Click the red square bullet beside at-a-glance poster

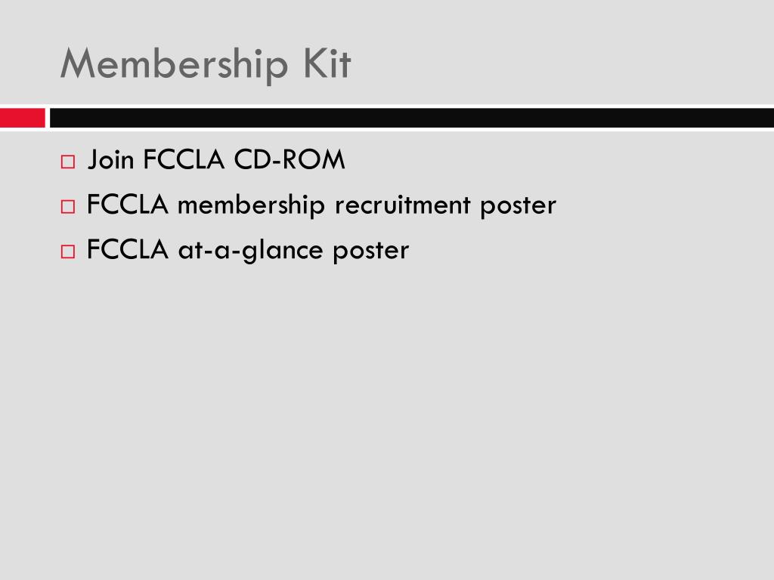tap(68, 251)
